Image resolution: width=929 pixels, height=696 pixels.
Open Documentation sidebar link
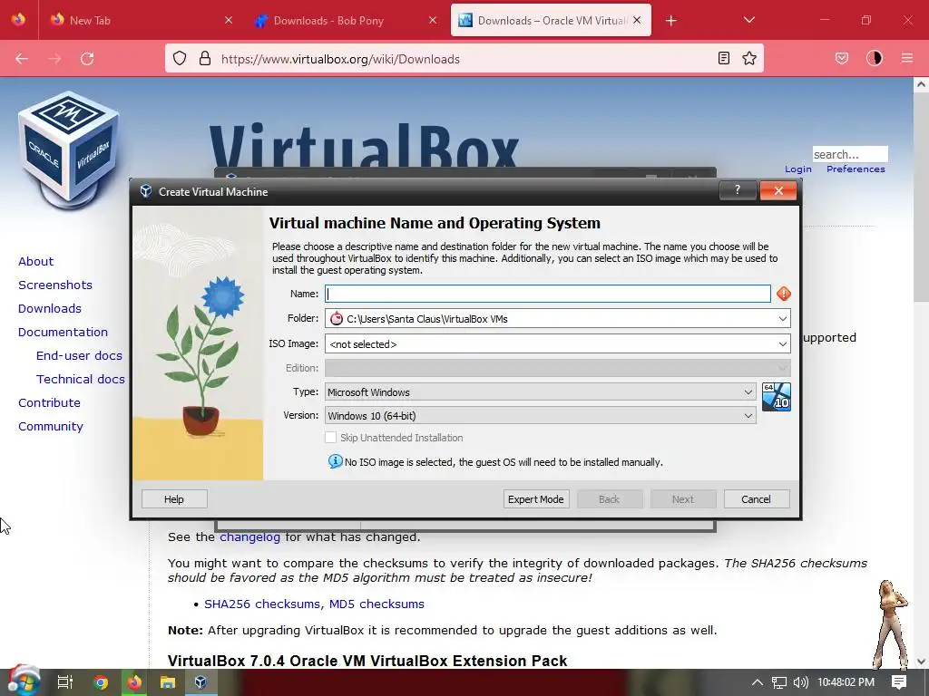click(x=63, y=332)
